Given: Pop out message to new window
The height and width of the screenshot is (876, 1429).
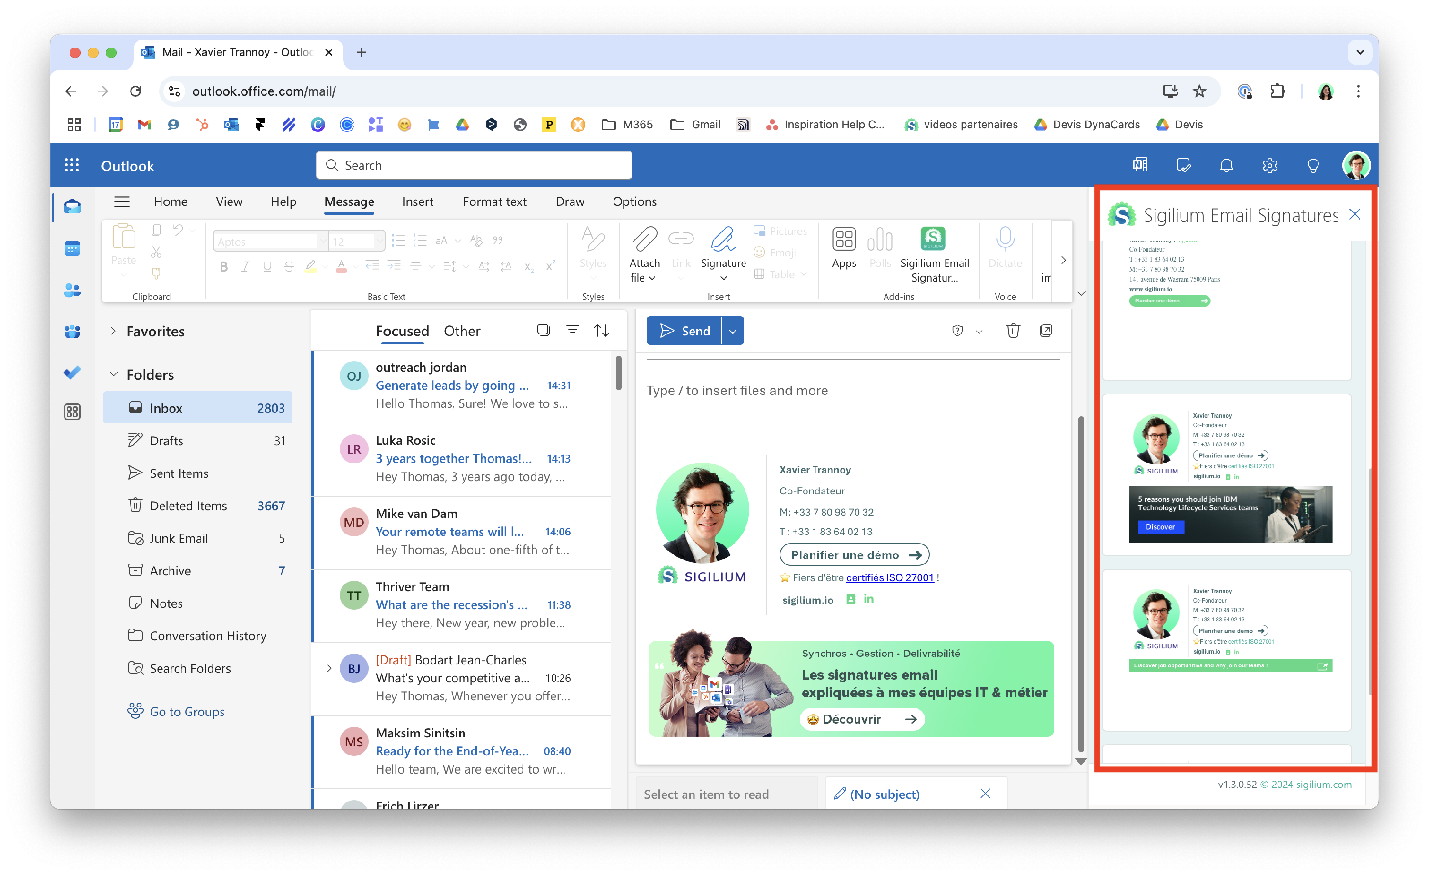Looking at the screenshot, I should pyautogui.click(x=1046, y=331).
